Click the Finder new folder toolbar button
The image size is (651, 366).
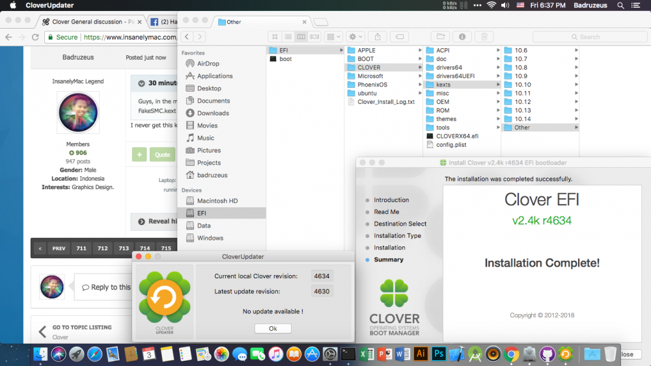[441, 37]
